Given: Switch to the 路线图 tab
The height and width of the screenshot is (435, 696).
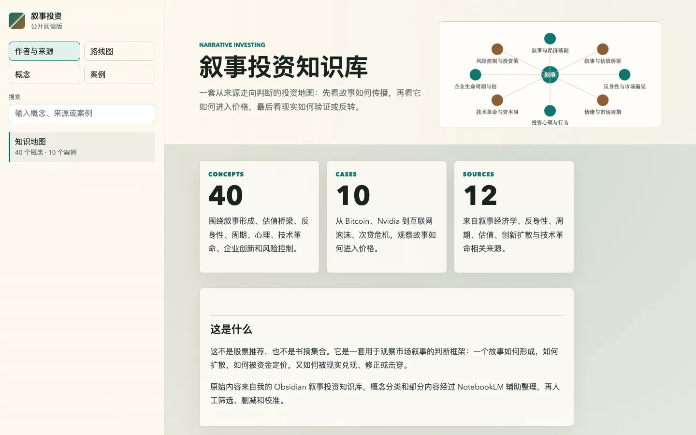Looking at the screenshot, I should [x=119, y=51].
